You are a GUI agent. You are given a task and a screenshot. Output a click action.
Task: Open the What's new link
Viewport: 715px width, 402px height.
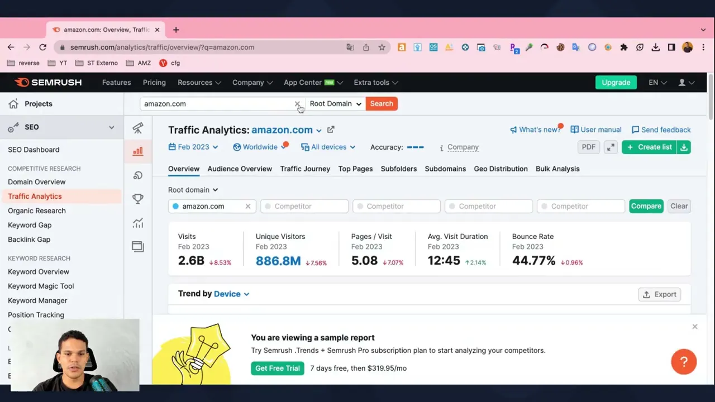[x=535, y=130]
